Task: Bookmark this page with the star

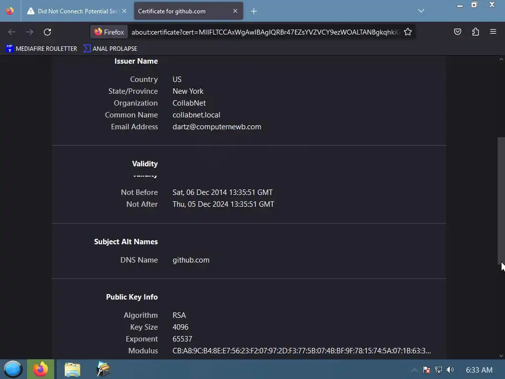Action: [408, 32]
